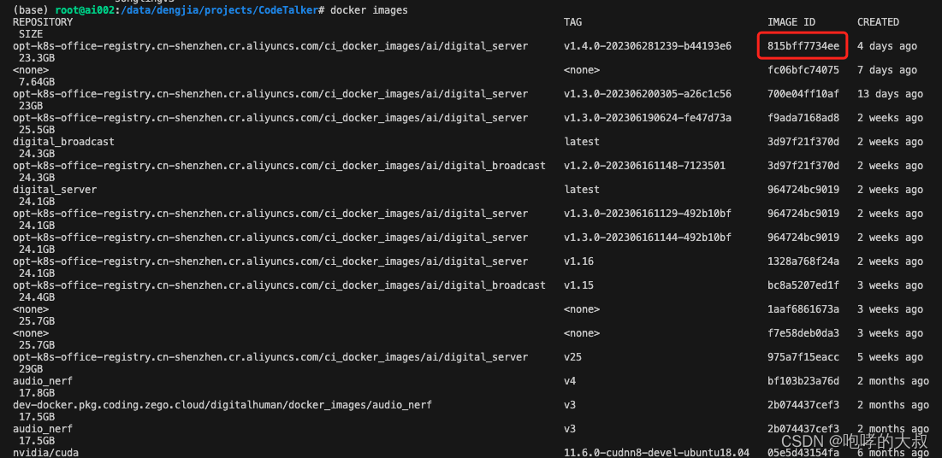Select the tag v1.4.0-202306281239-b44193e6
The image size is (942, 458).
[648, 46]
